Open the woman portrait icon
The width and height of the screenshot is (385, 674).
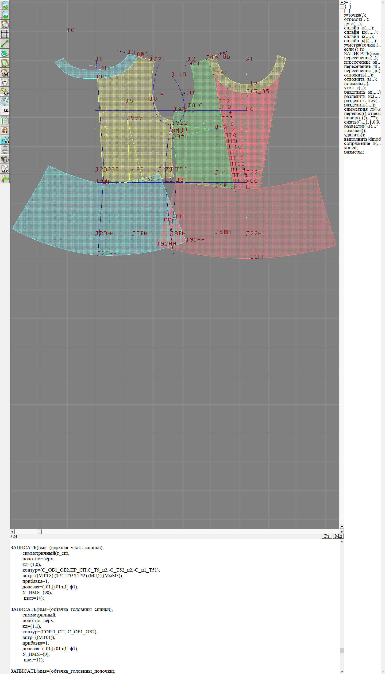point(5,130)
